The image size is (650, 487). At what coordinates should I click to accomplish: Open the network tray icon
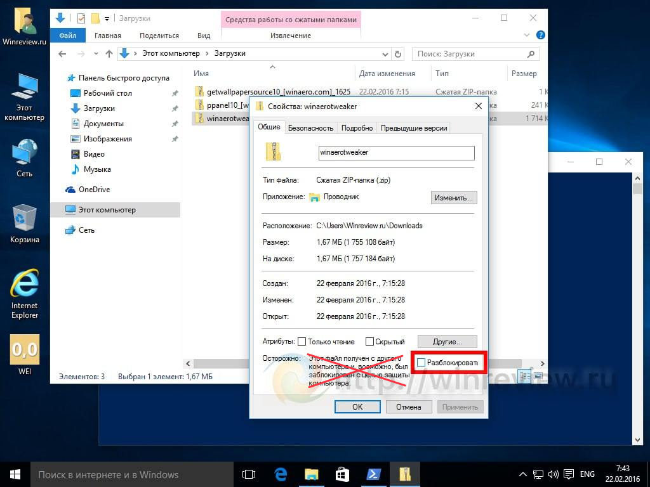(538, 474)
